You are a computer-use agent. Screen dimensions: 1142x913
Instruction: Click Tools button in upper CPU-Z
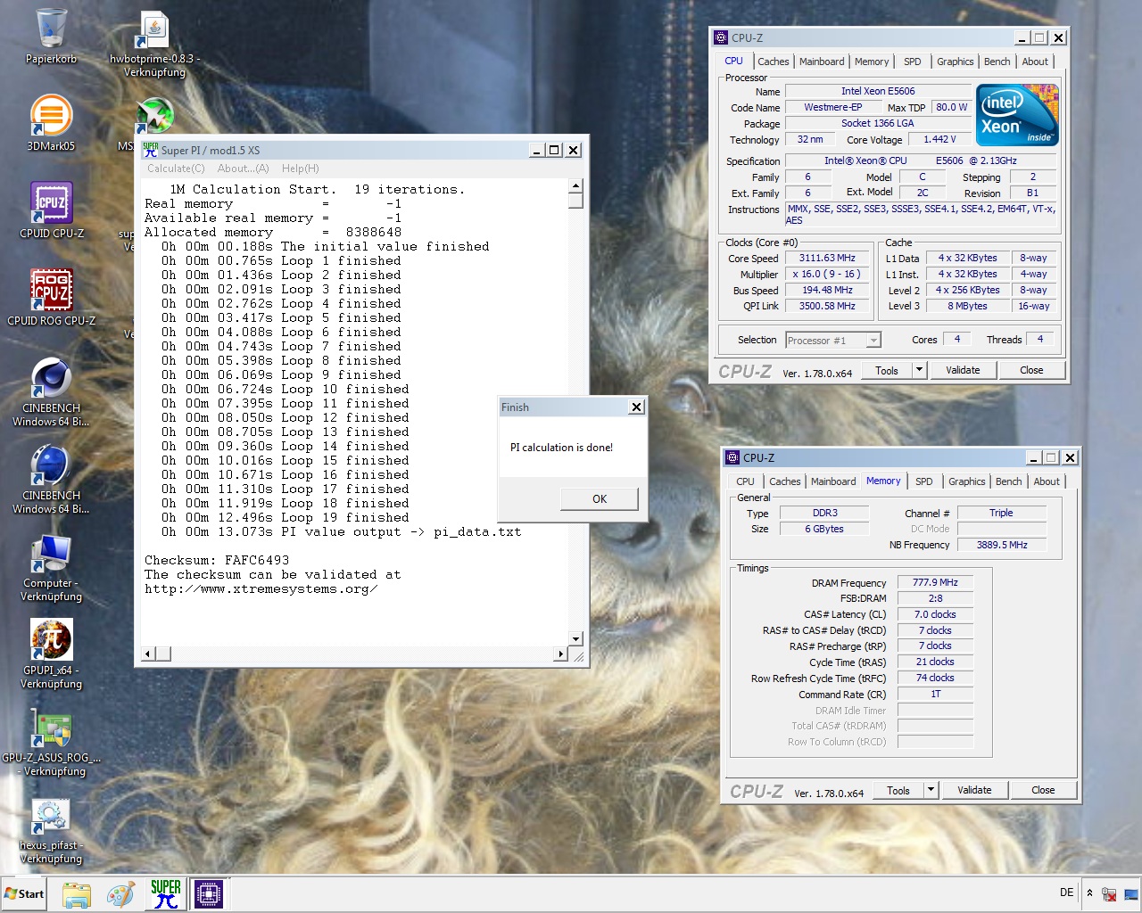(x=887, y=370)
